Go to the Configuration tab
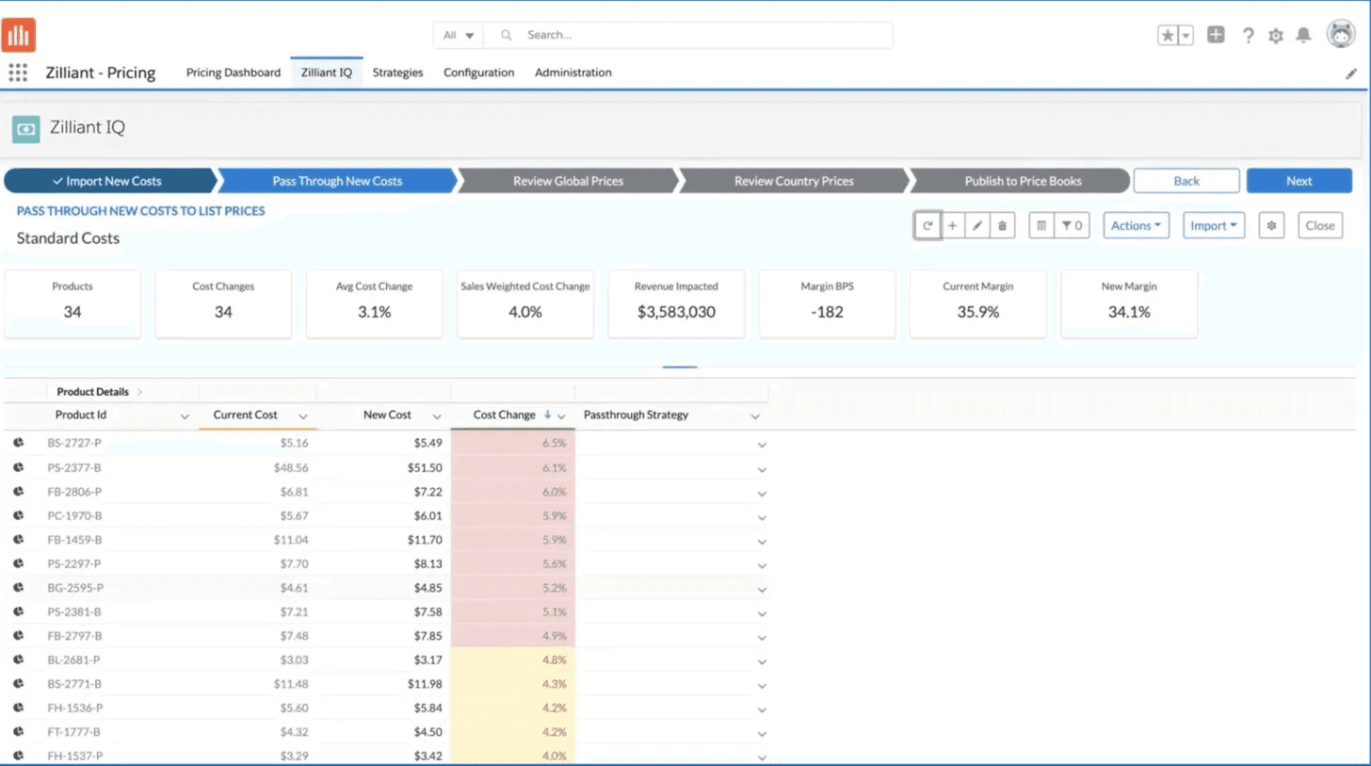The height and width of the screenshot is (766, 1371). tap(478, 73)
